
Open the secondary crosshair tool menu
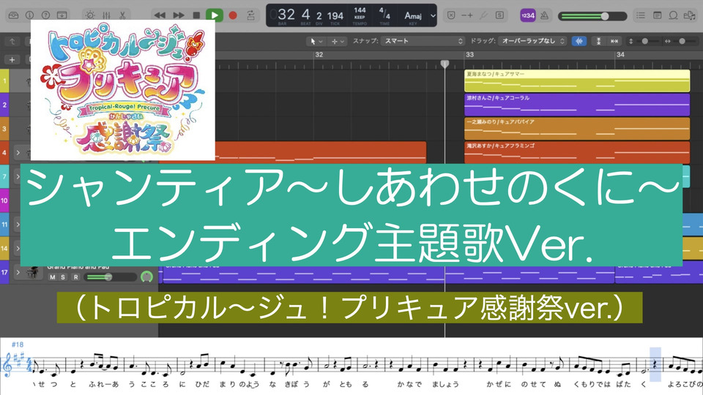pos(338,41)
